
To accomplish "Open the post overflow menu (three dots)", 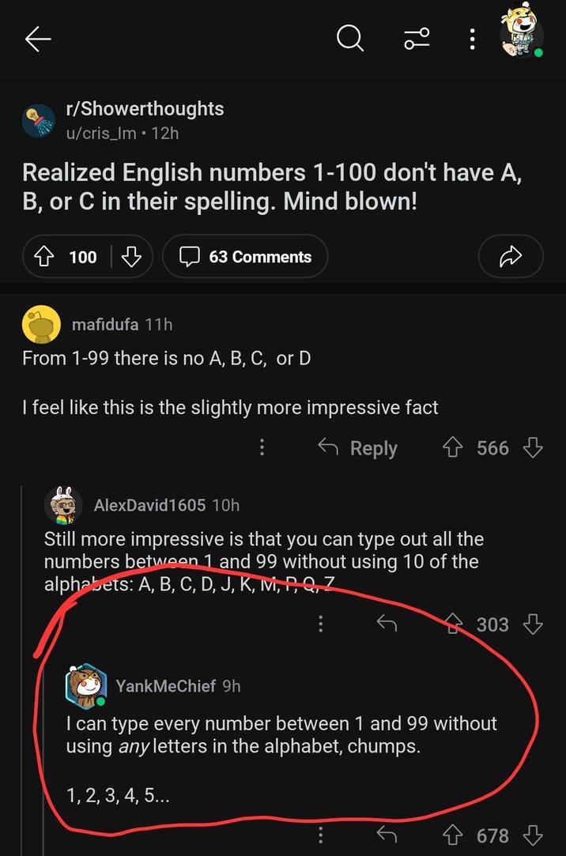I will [x=472, y=38].
